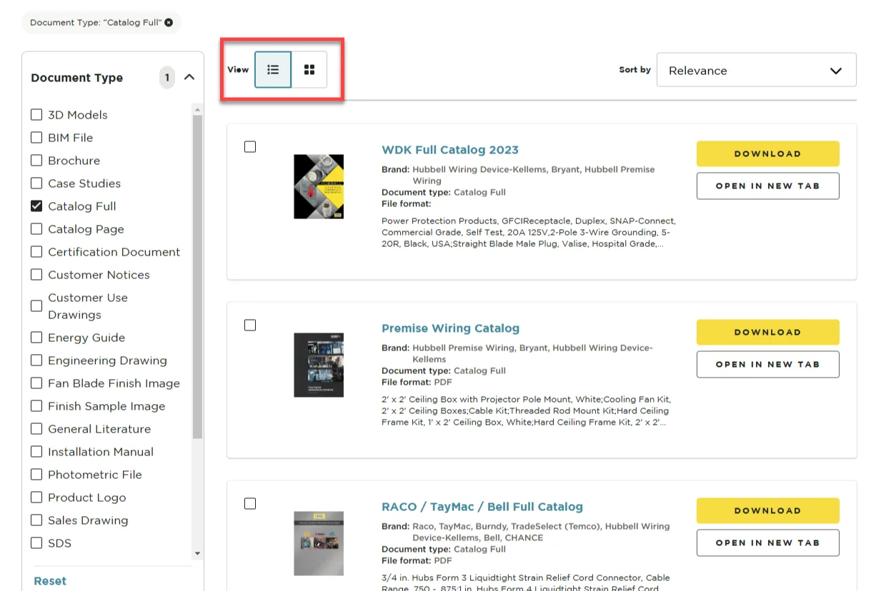This screenshot has width=886, height=591.
Task: Select the Catalog Page checkbox
Action: tap(36, 229)
